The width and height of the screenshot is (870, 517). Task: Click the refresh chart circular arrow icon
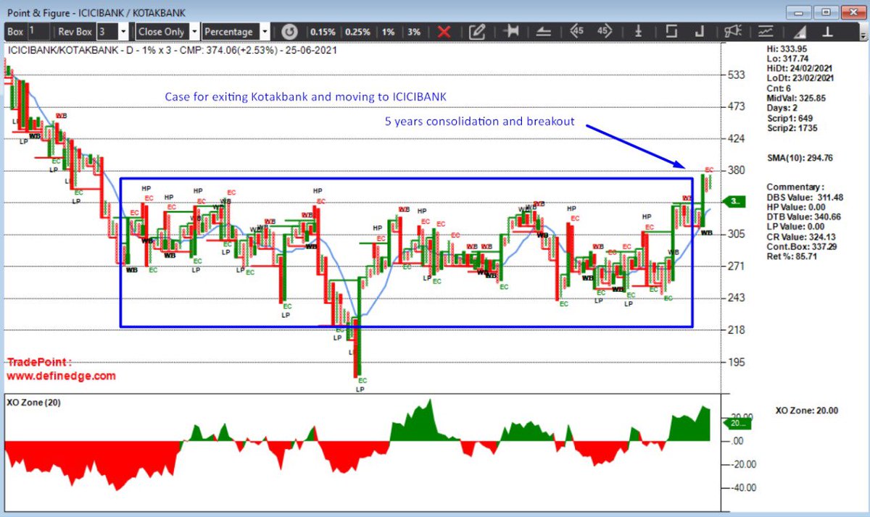tap(289, 31)
